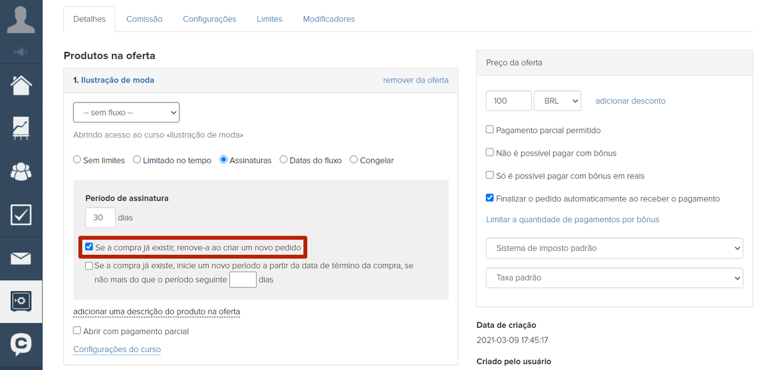Viewport: 768px width, 370px height.
Task: Uncheck 'Finalizar o pedido automaticamente' checkbox
Action: click(490, 198)
